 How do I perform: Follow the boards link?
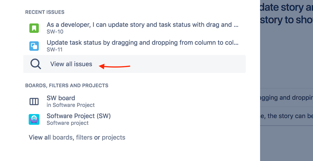[x=63, y=138]
